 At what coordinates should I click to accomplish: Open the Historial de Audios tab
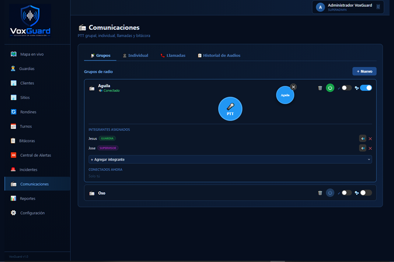coord(219,55)
